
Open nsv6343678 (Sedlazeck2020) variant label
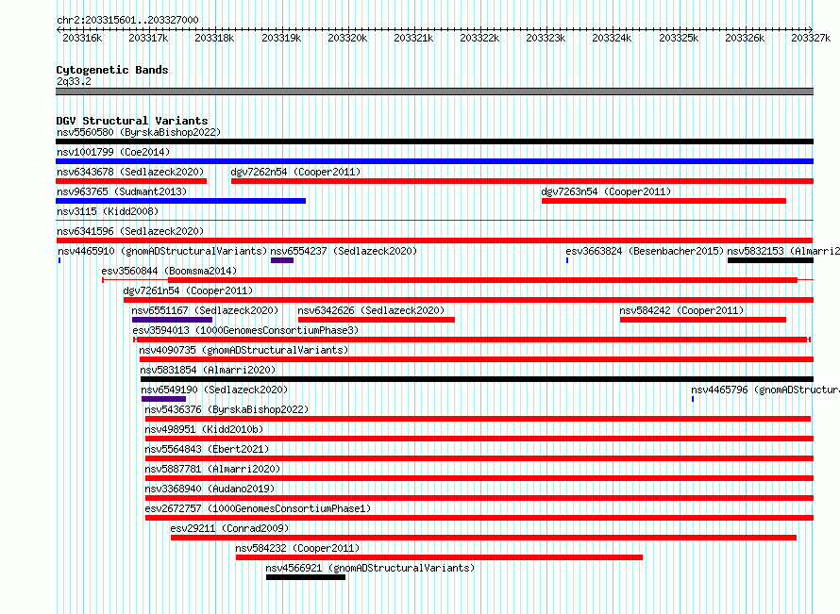point(130,172)
